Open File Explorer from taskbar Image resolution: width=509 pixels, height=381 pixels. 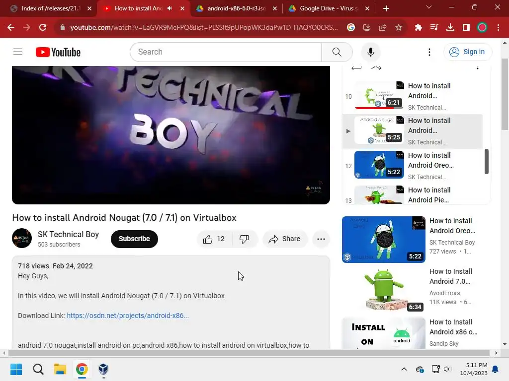[x=60, y=369]
